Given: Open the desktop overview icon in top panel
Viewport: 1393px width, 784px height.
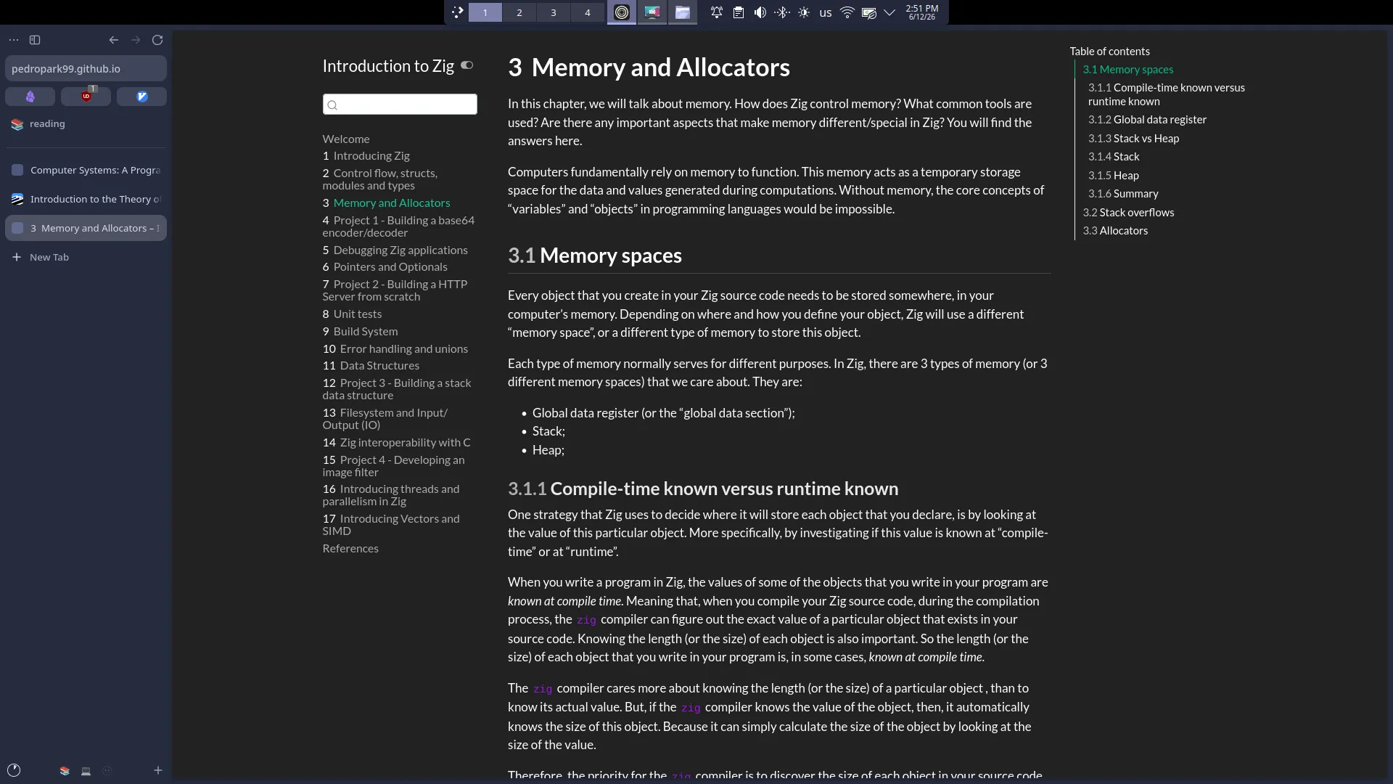Looking at the screenshot, I should [x=457, y=12].
